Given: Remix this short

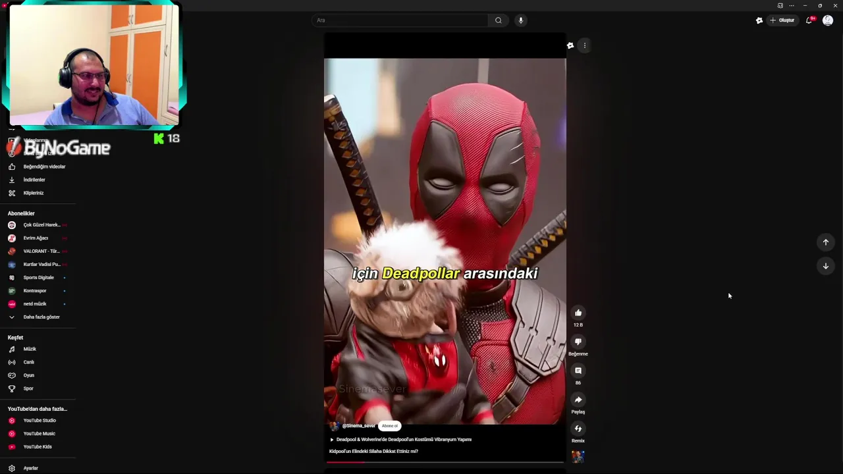Looking at the screenshot, I should click(x=578, y=429).
